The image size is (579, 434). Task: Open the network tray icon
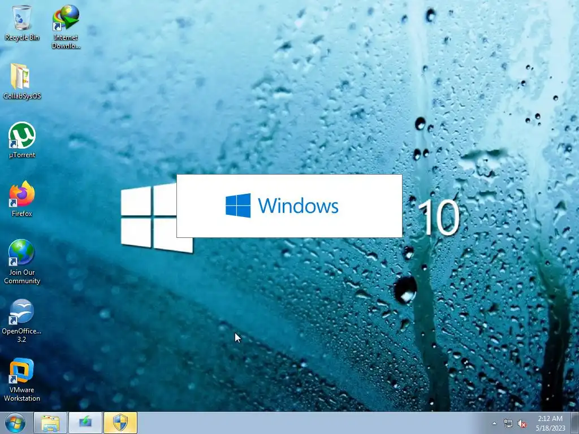(508, 423)
